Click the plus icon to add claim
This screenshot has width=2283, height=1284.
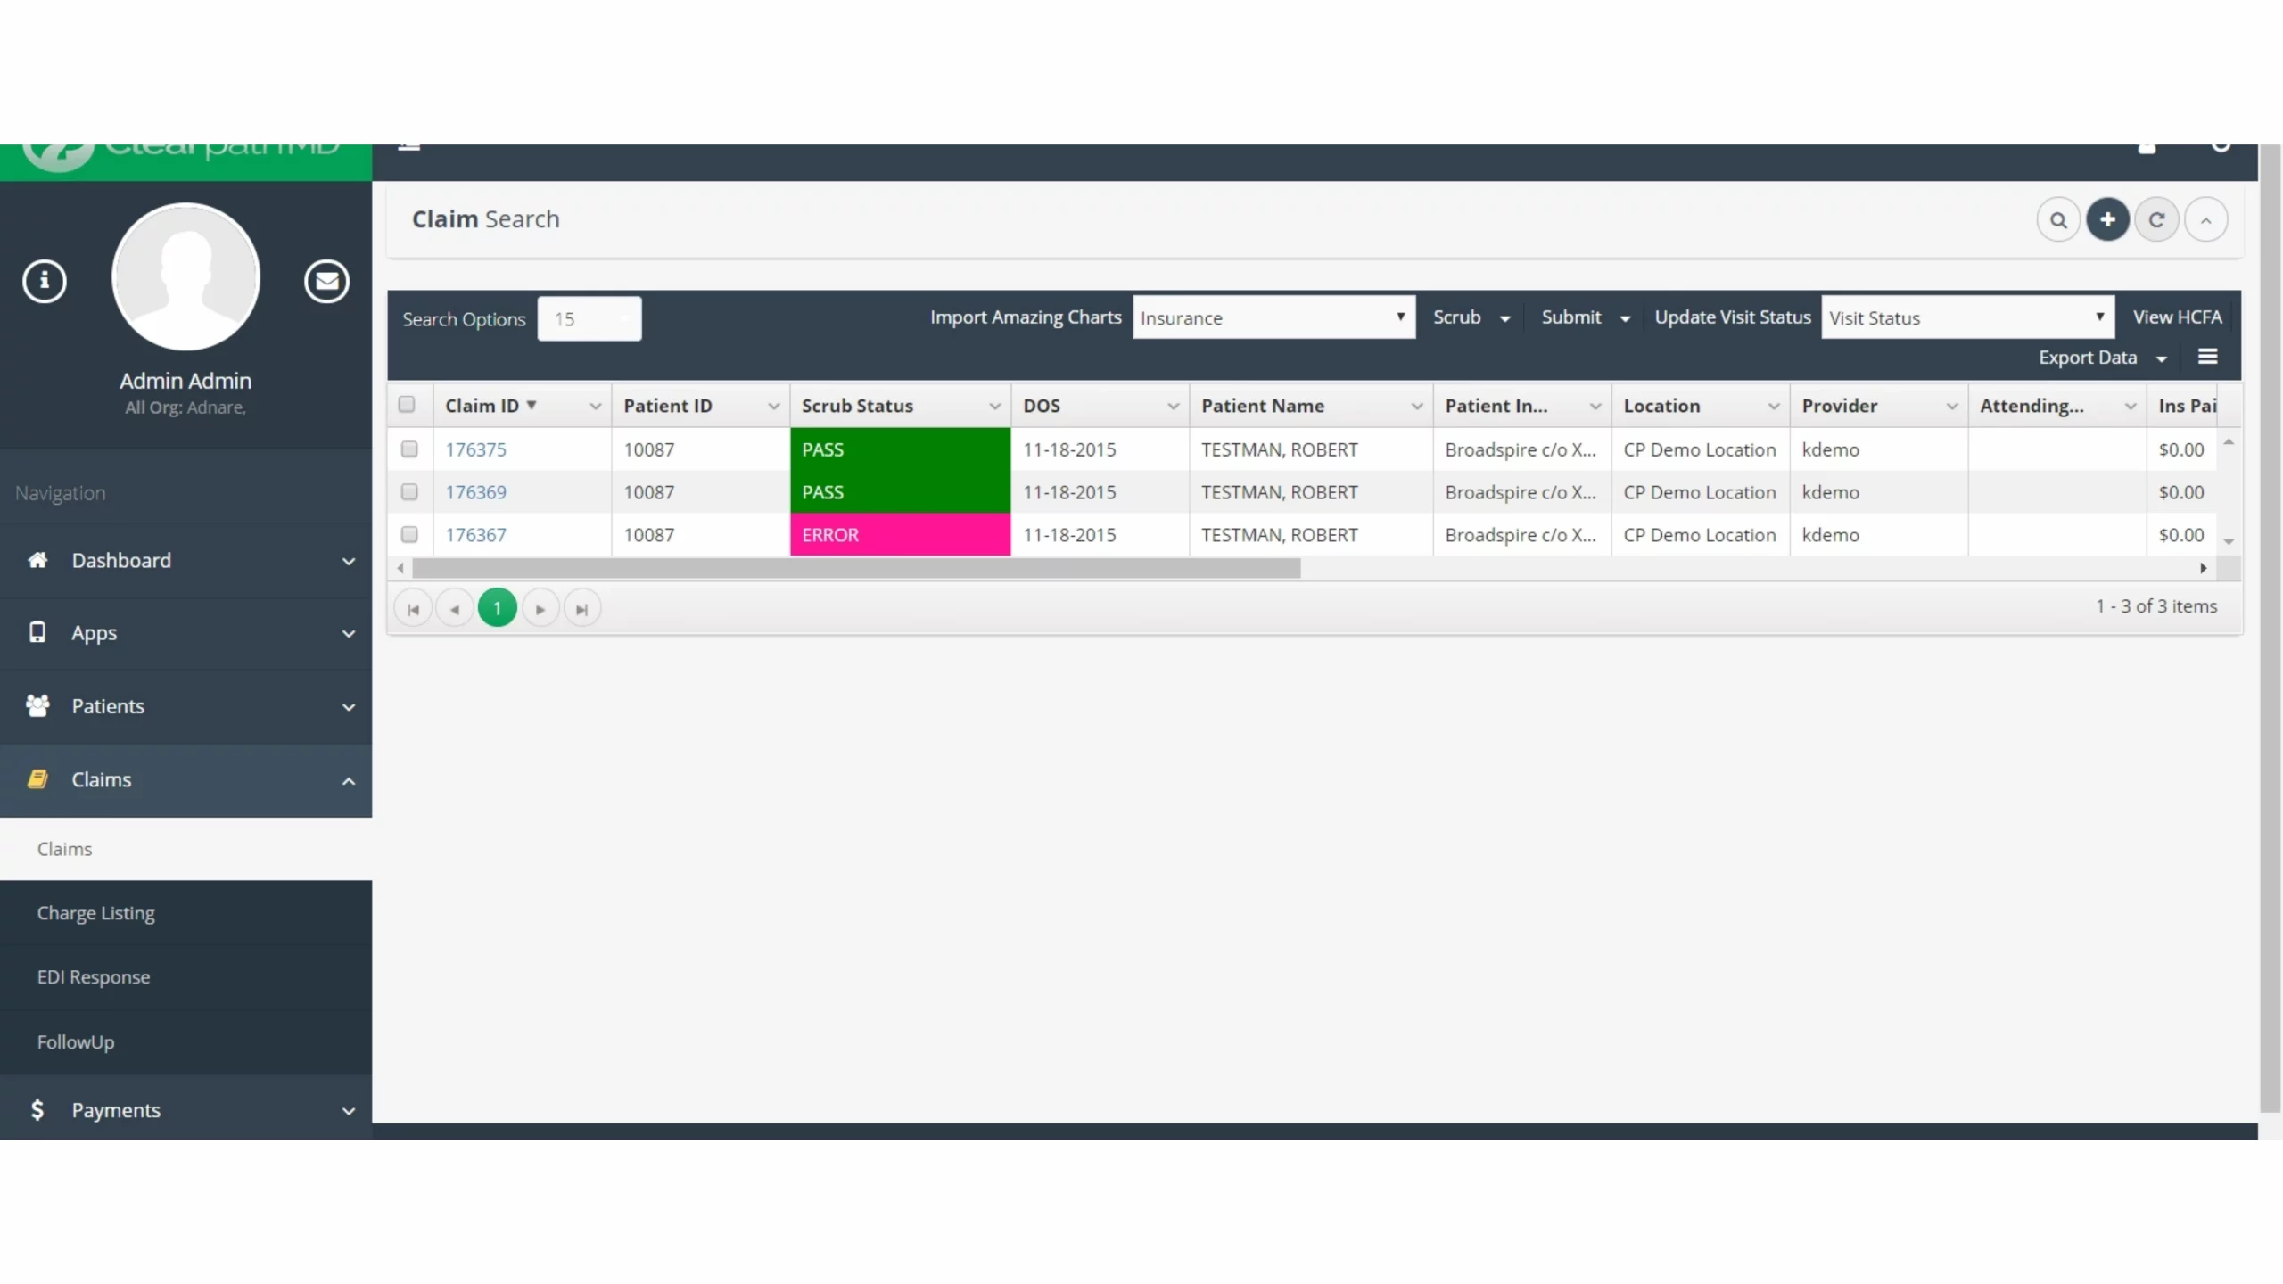coord(2107,219)
